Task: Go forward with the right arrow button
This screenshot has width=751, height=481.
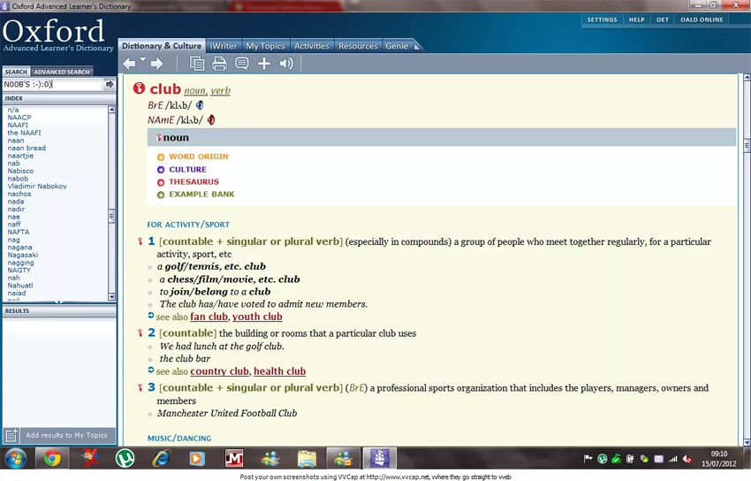Action: [156, 64]
